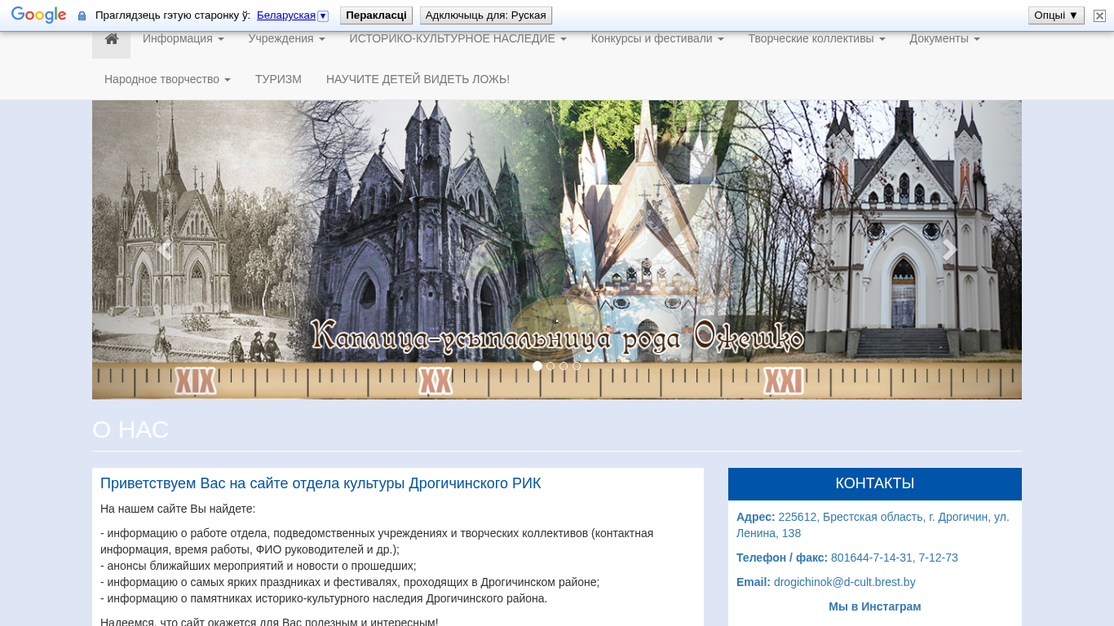
Task: Click the drogichinok@d-cult.brest.by email link
Action: point(845,582)
